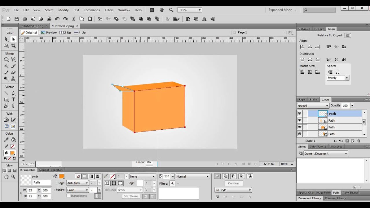This screenshot has height=208, width=370.
Task: Open the Current Document styles dropdown
Action: click(325, 153)
